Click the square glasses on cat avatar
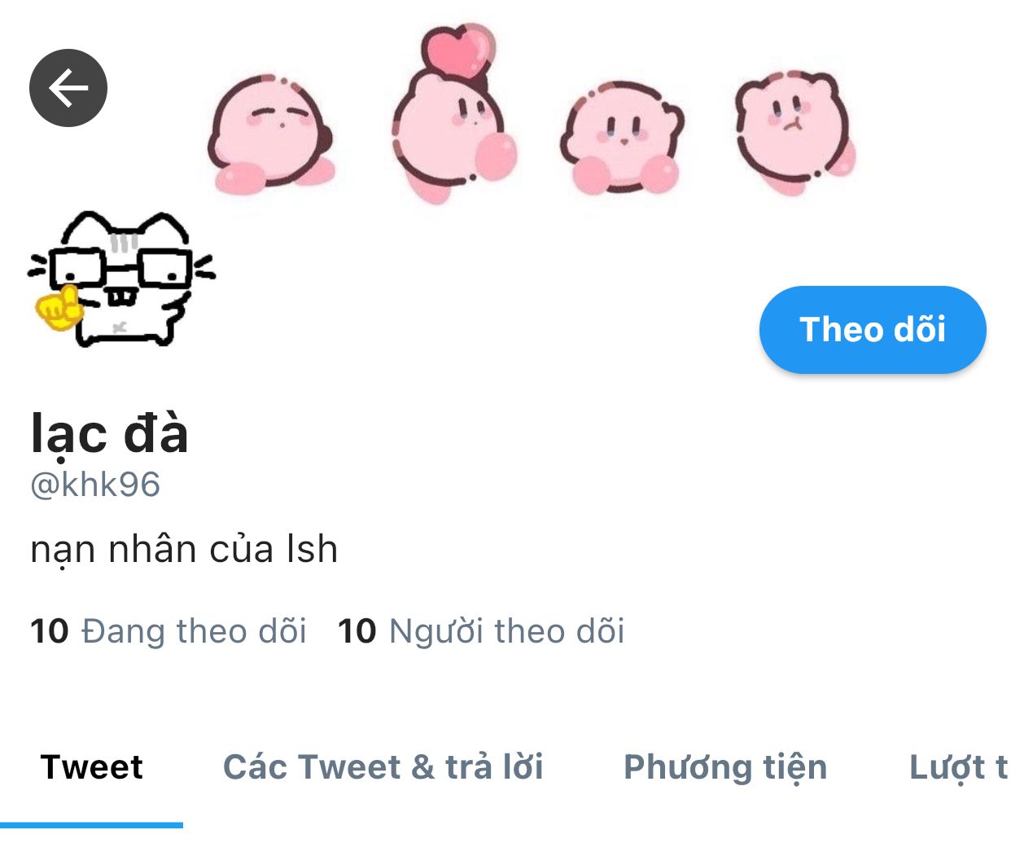Screen dimensions: 1011x865 [x=120, y=269]
